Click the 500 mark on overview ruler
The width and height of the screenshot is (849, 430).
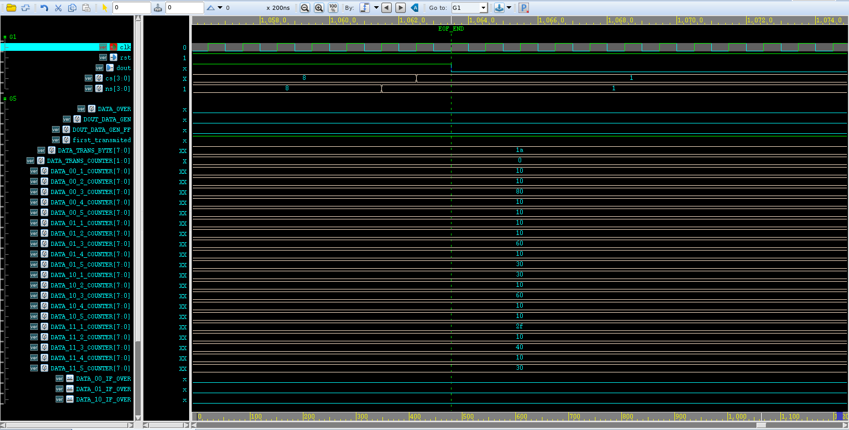(x=469, y=417)
